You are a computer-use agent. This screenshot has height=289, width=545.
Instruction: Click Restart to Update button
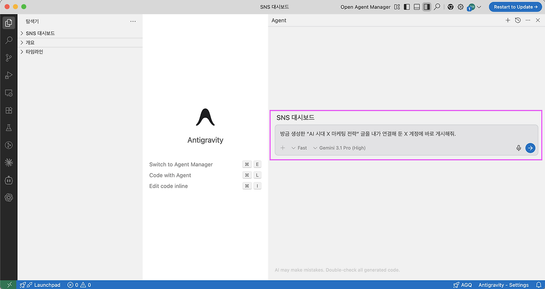(x=515, y=7)
